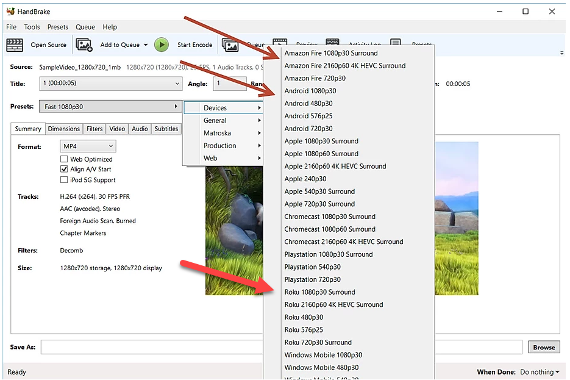Click the Add to Queue picture icon
The height and width of the screenshot is (380, 570).
[x=84, y=45]
